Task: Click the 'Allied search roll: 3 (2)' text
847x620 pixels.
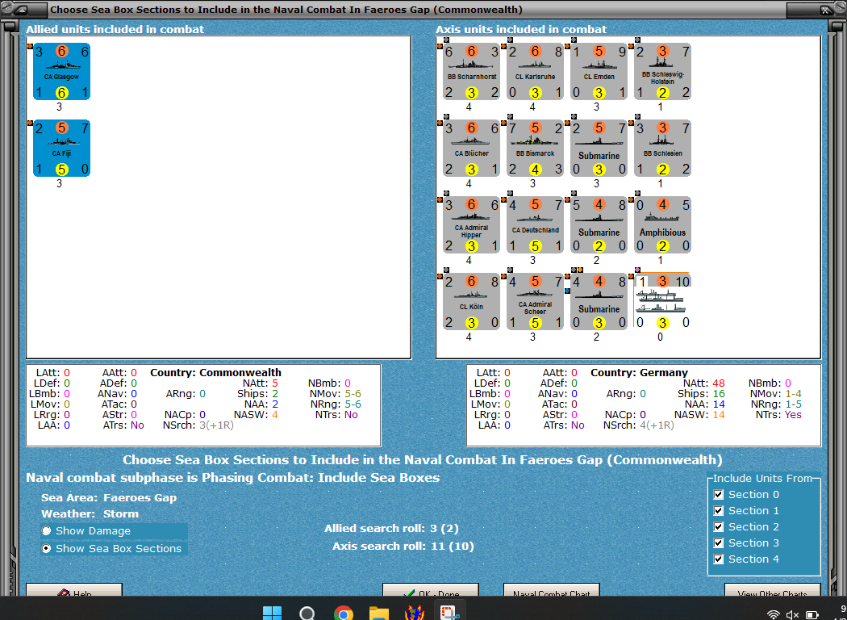Action: (391, 528)
